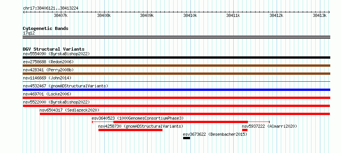
Task: Click the small red nsv5937222 bar
Action: [x=245, y=130]
